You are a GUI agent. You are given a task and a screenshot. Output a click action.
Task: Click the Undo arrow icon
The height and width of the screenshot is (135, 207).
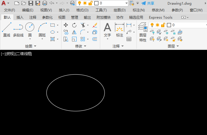click(52, 3)
